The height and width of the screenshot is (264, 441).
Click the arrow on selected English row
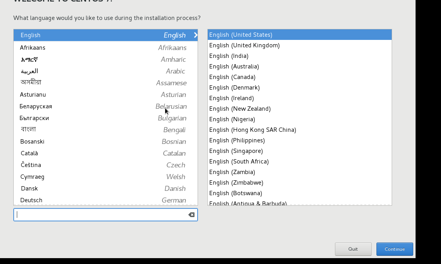pos(196,35)
